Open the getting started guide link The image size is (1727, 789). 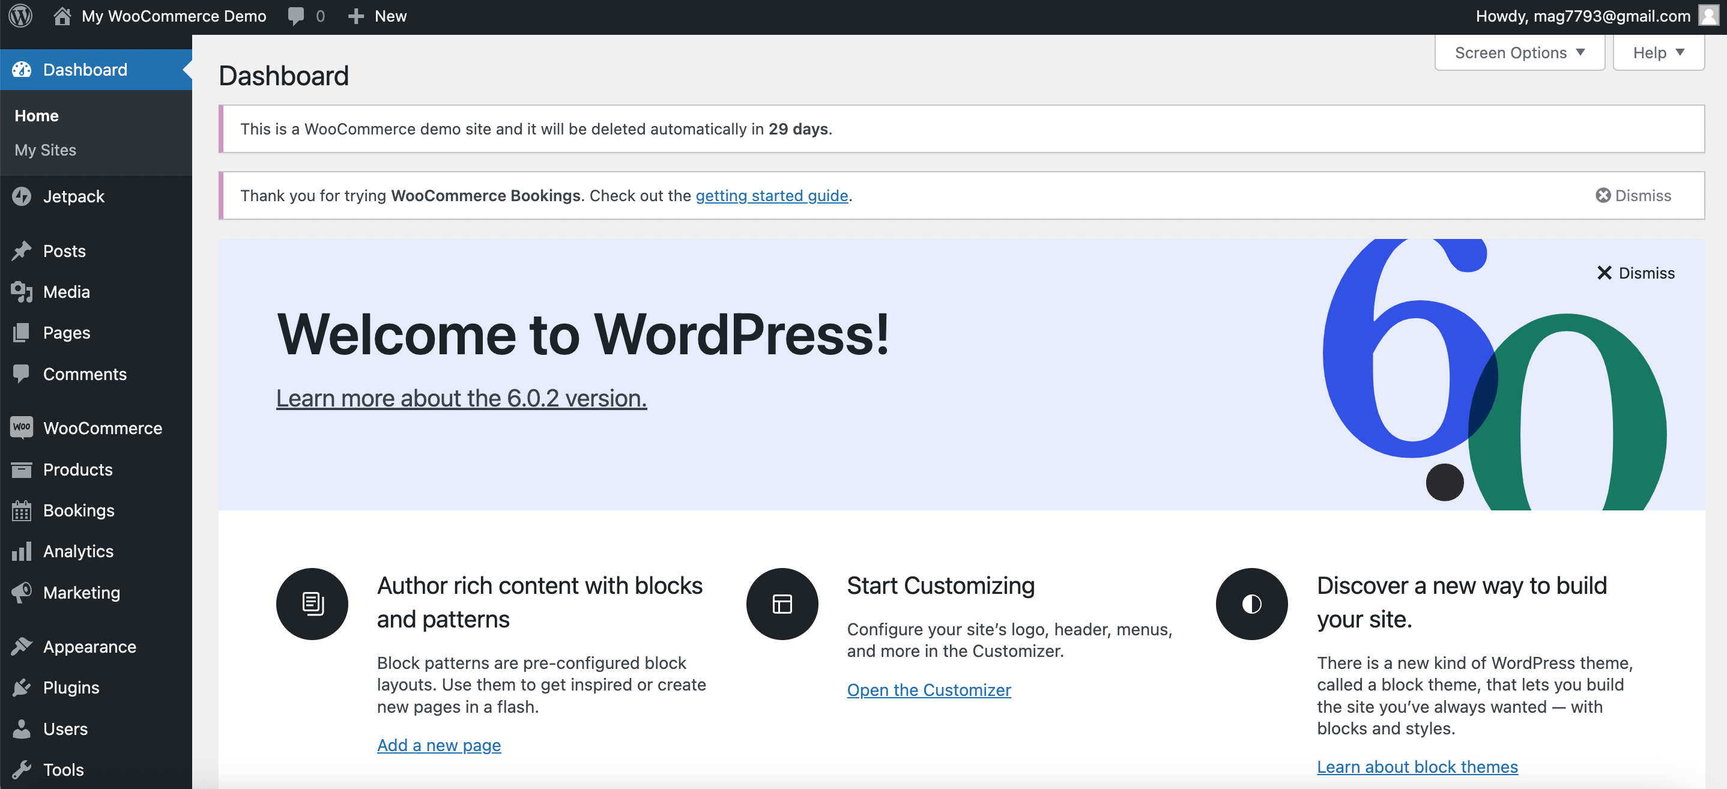coord(772,195)
